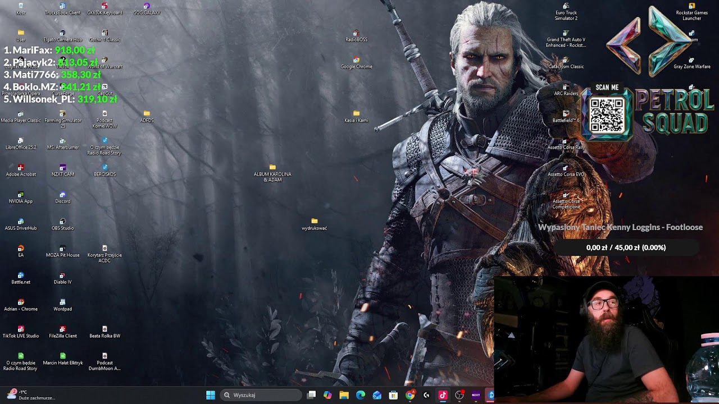Launch RadioBOSS from the desktop
This screenshot has width=719, height=404.
(356, 35)
